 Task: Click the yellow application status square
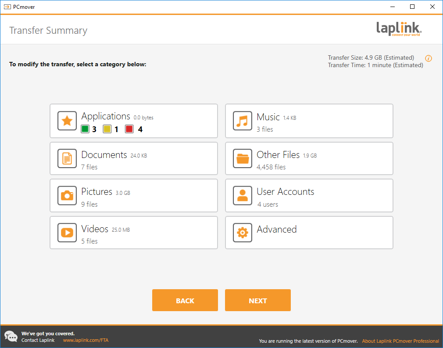pos(107,129)
